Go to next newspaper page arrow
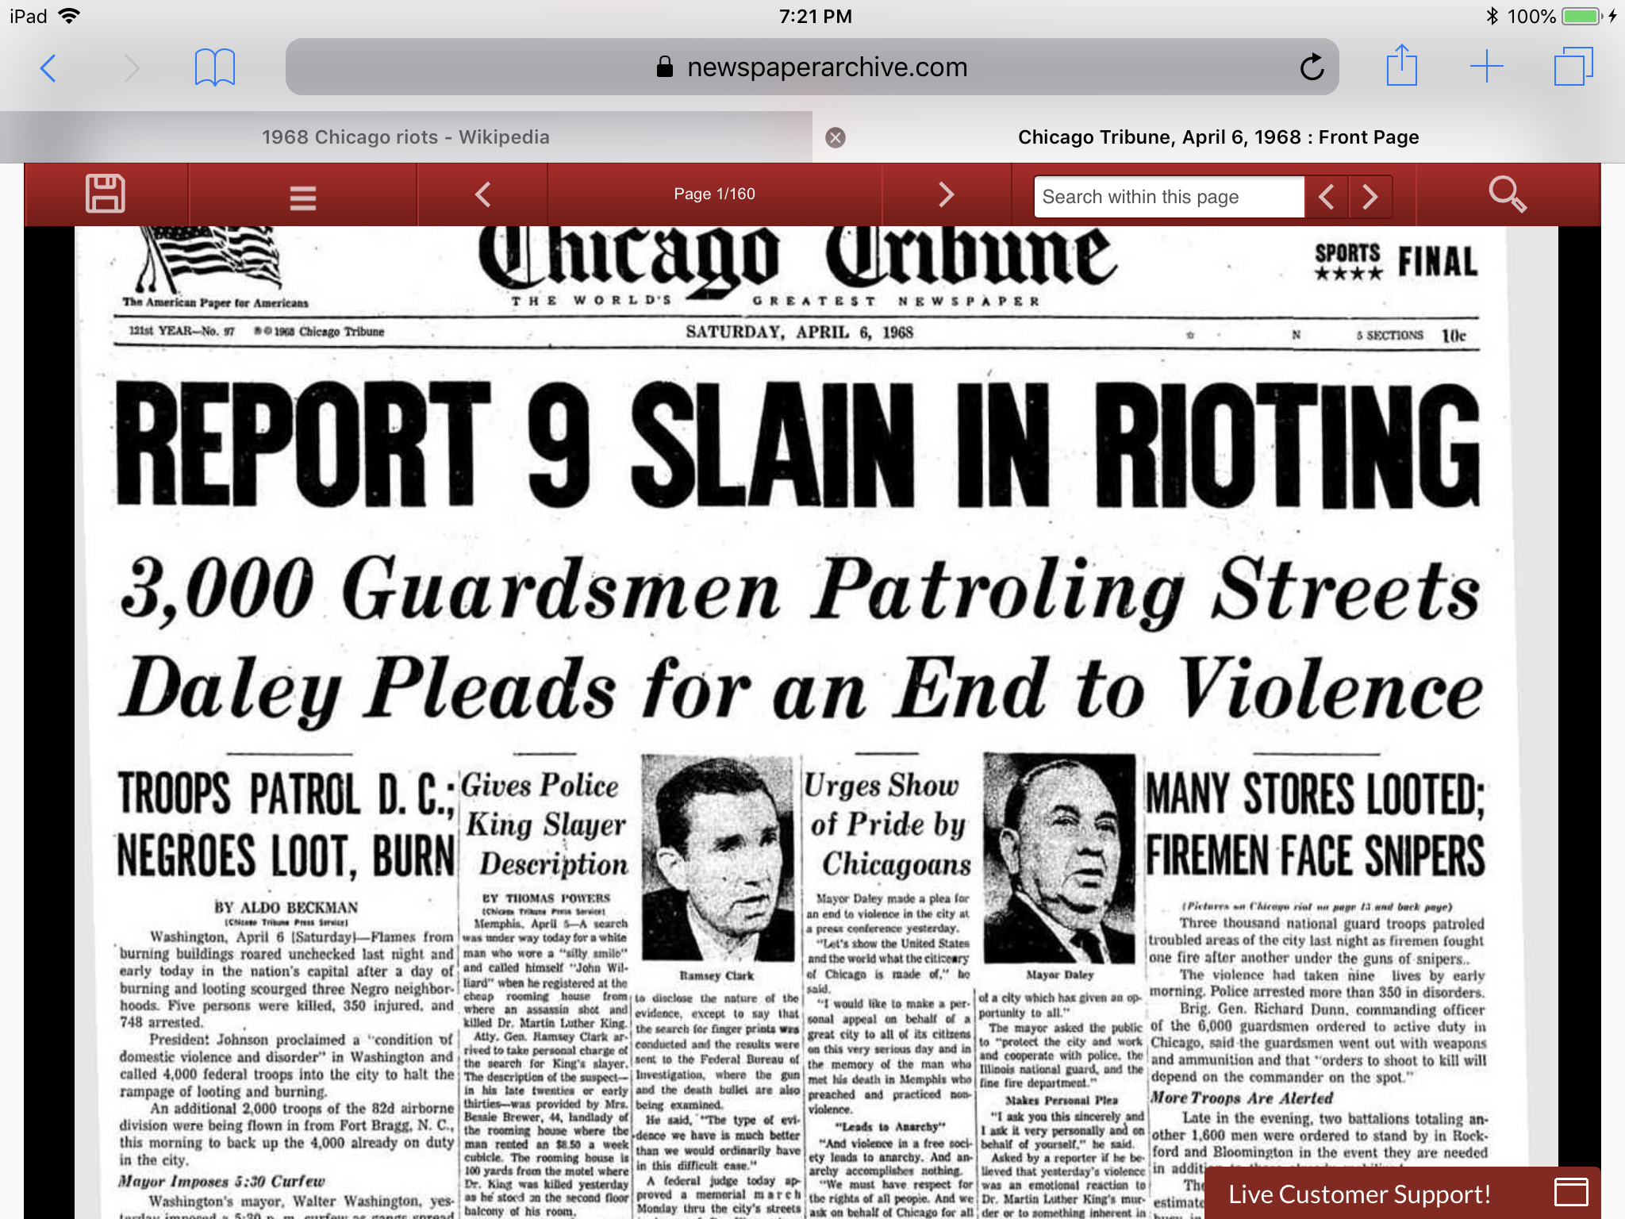This screenshot has width=1625, height=1219. coord(946,194)
